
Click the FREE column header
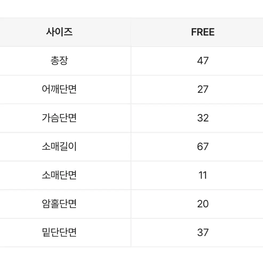[203, 32]
